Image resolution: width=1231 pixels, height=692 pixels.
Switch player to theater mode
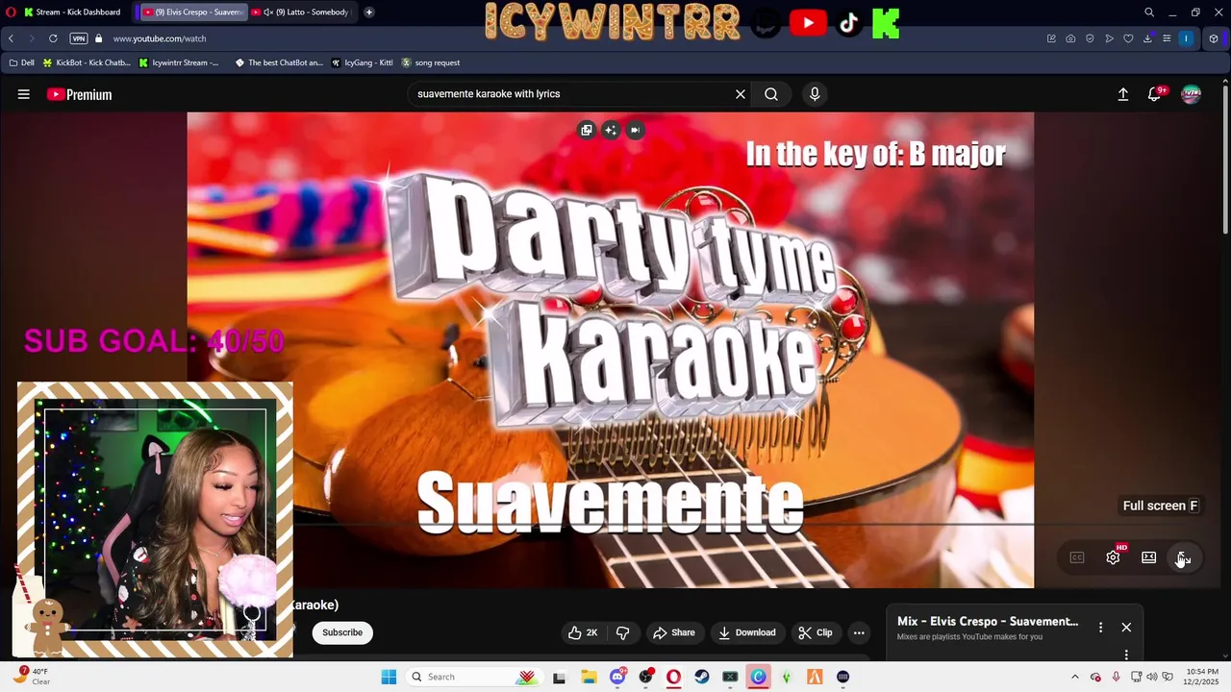pos(1148,557)
